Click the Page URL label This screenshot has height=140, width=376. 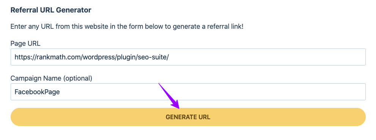25,43
